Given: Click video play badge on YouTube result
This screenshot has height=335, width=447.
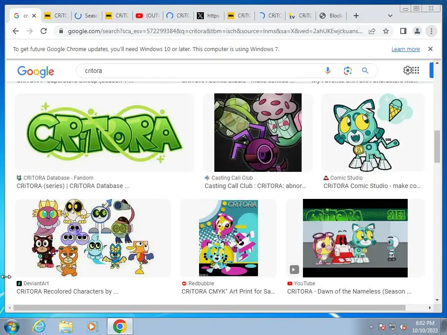Looking at the screenshot, I should click(x=294, y=269).
